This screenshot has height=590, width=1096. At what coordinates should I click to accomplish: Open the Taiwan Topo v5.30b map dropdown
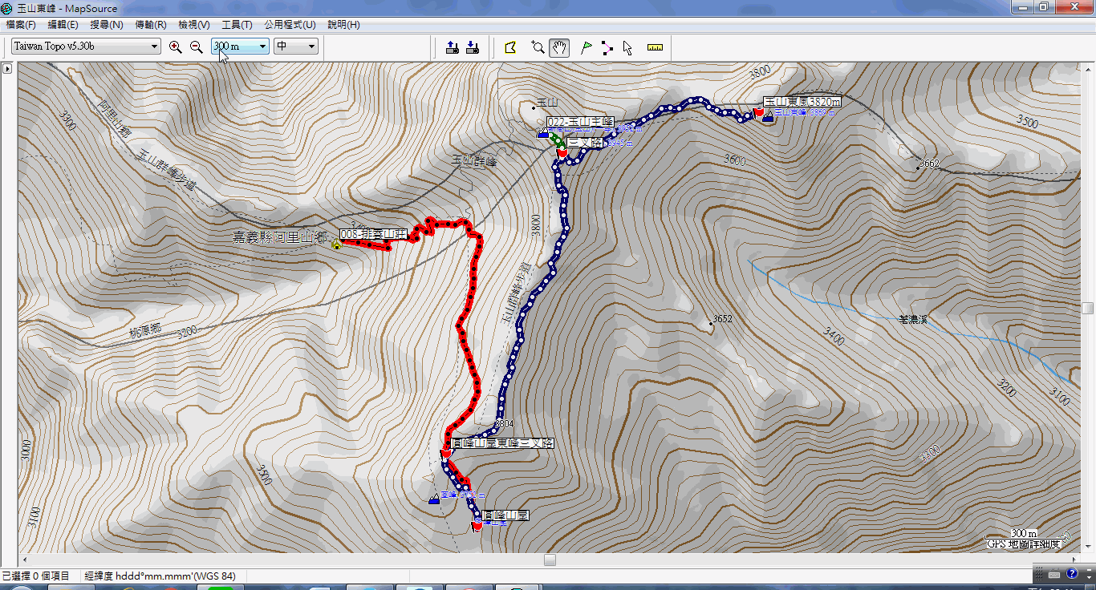pyautogui.click(x=86, y=46)
